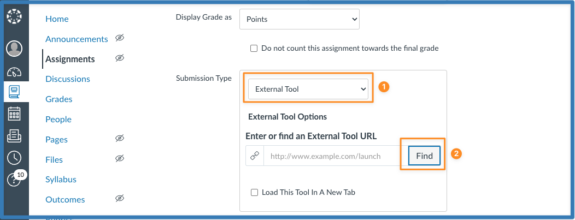Open the Help icon with badge 10
This screenshot has height=220, width=575.
click(x=15, y=180)
